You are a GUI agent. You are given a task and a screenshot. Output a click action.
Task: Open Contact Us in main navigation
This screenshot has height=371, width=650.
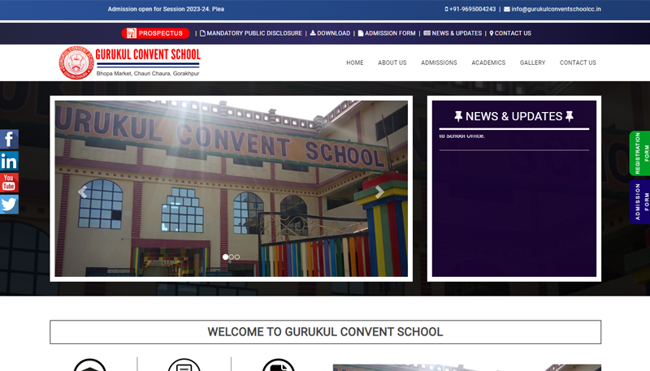(578, 63)
